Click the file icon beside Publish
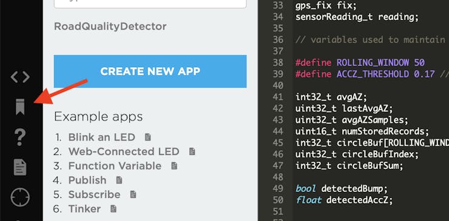 click(x=119, y=180)
